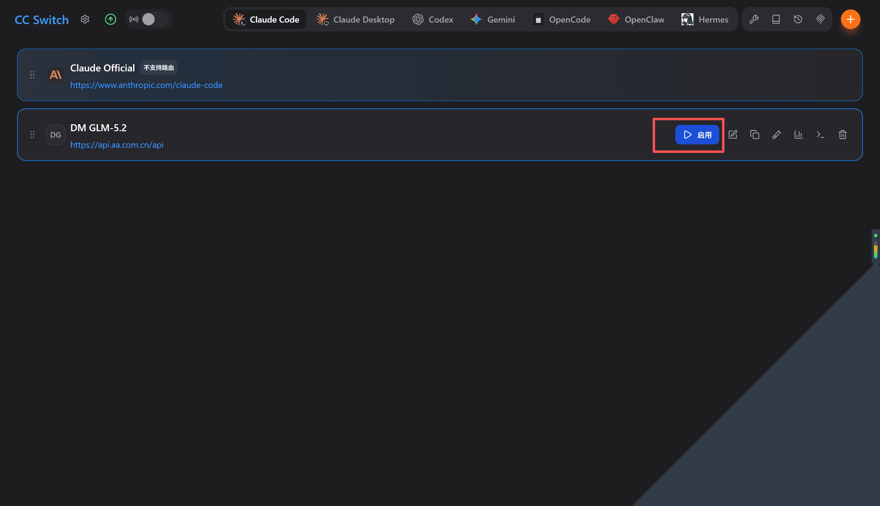This screenshot has height=506, width=880.
Task: Click the CC Switch title
Action: tap(42, 20)
